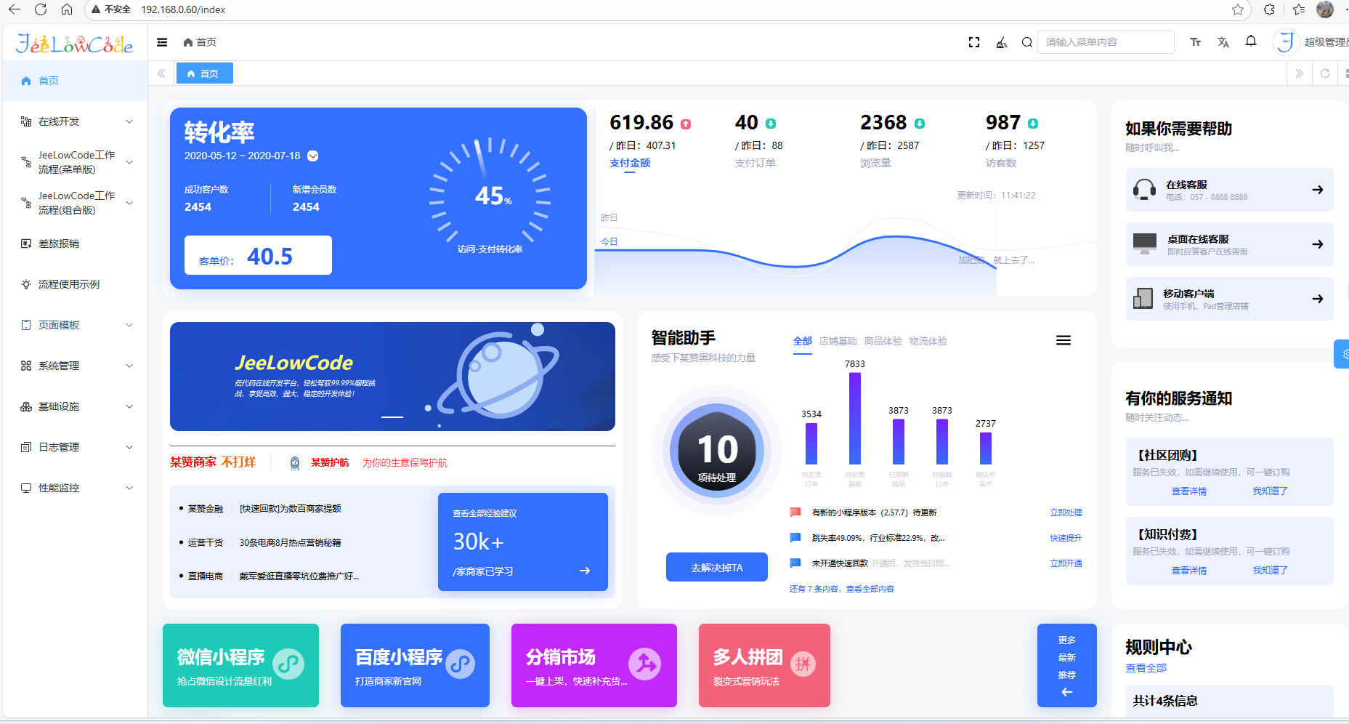Expand the 系统管理 sidebar menu
The height and width of the screenshot is (724, 1349).
(x=75, y=366)
